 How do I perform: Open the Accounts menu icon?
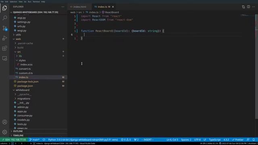(x=4, y=122)
